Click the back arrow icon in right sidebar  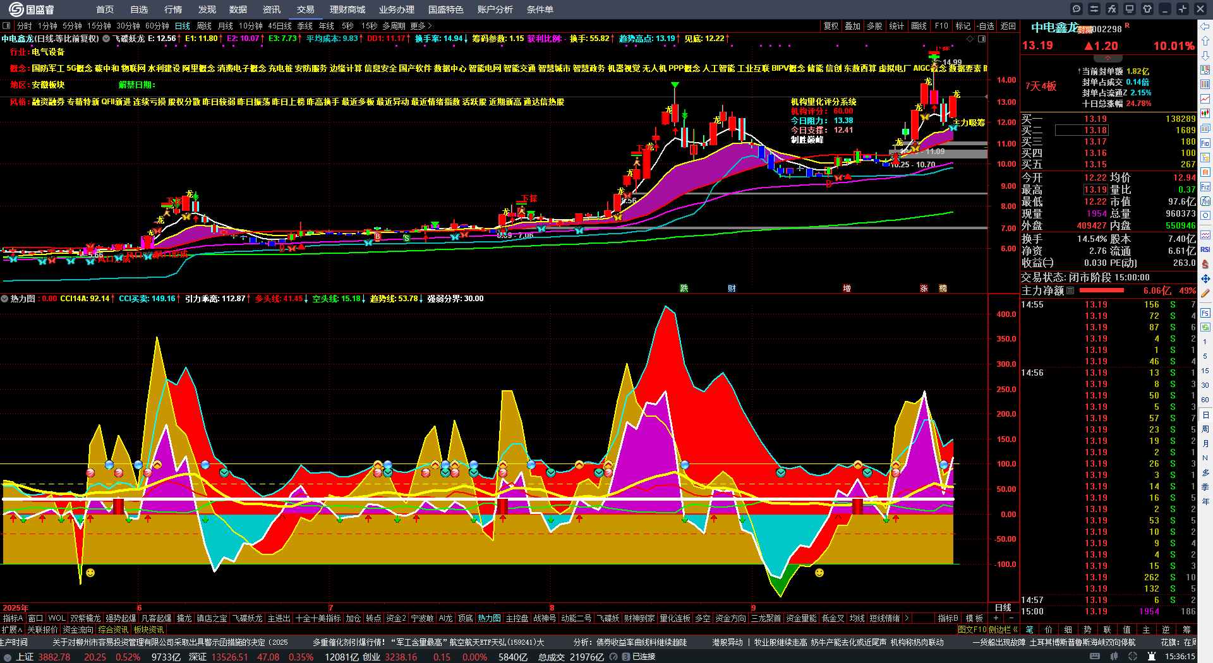click(1205, 27)
